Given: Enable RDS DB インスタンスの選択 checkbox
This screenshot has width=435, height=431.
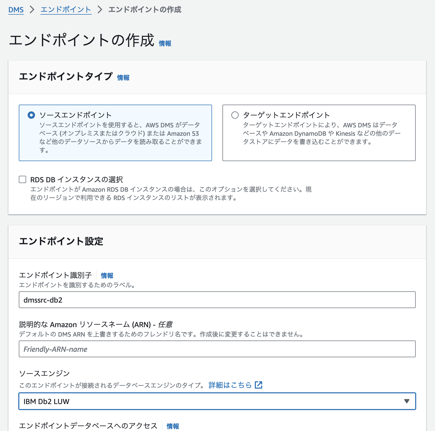Looking at the screenshot, I should click(x=22, y=179).
